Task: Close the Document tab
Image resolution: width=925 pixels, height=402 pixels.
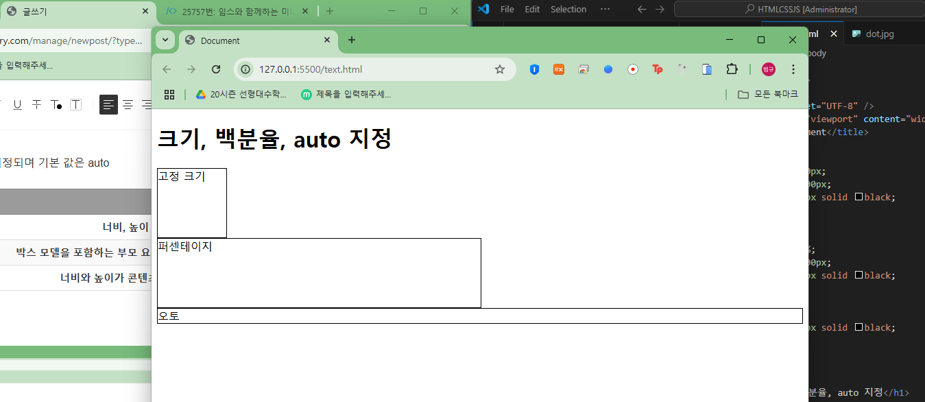Action: [x=327, y=40]
